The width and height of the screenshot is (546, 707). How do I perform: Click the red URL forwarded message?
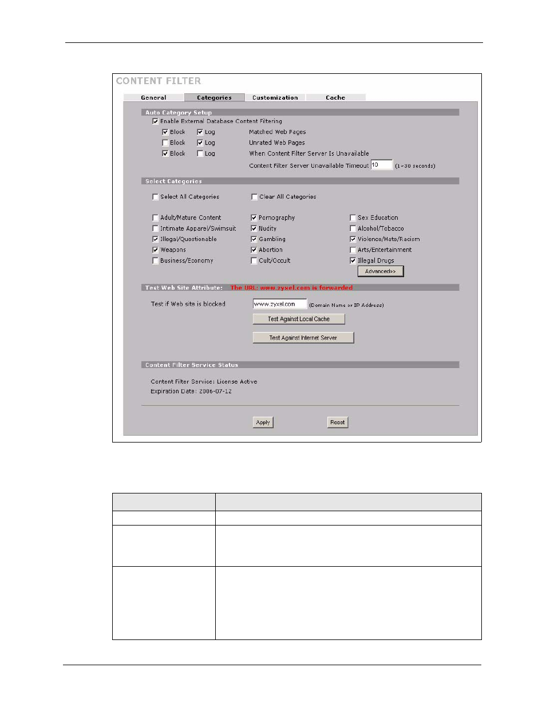(x=291, y=288)
